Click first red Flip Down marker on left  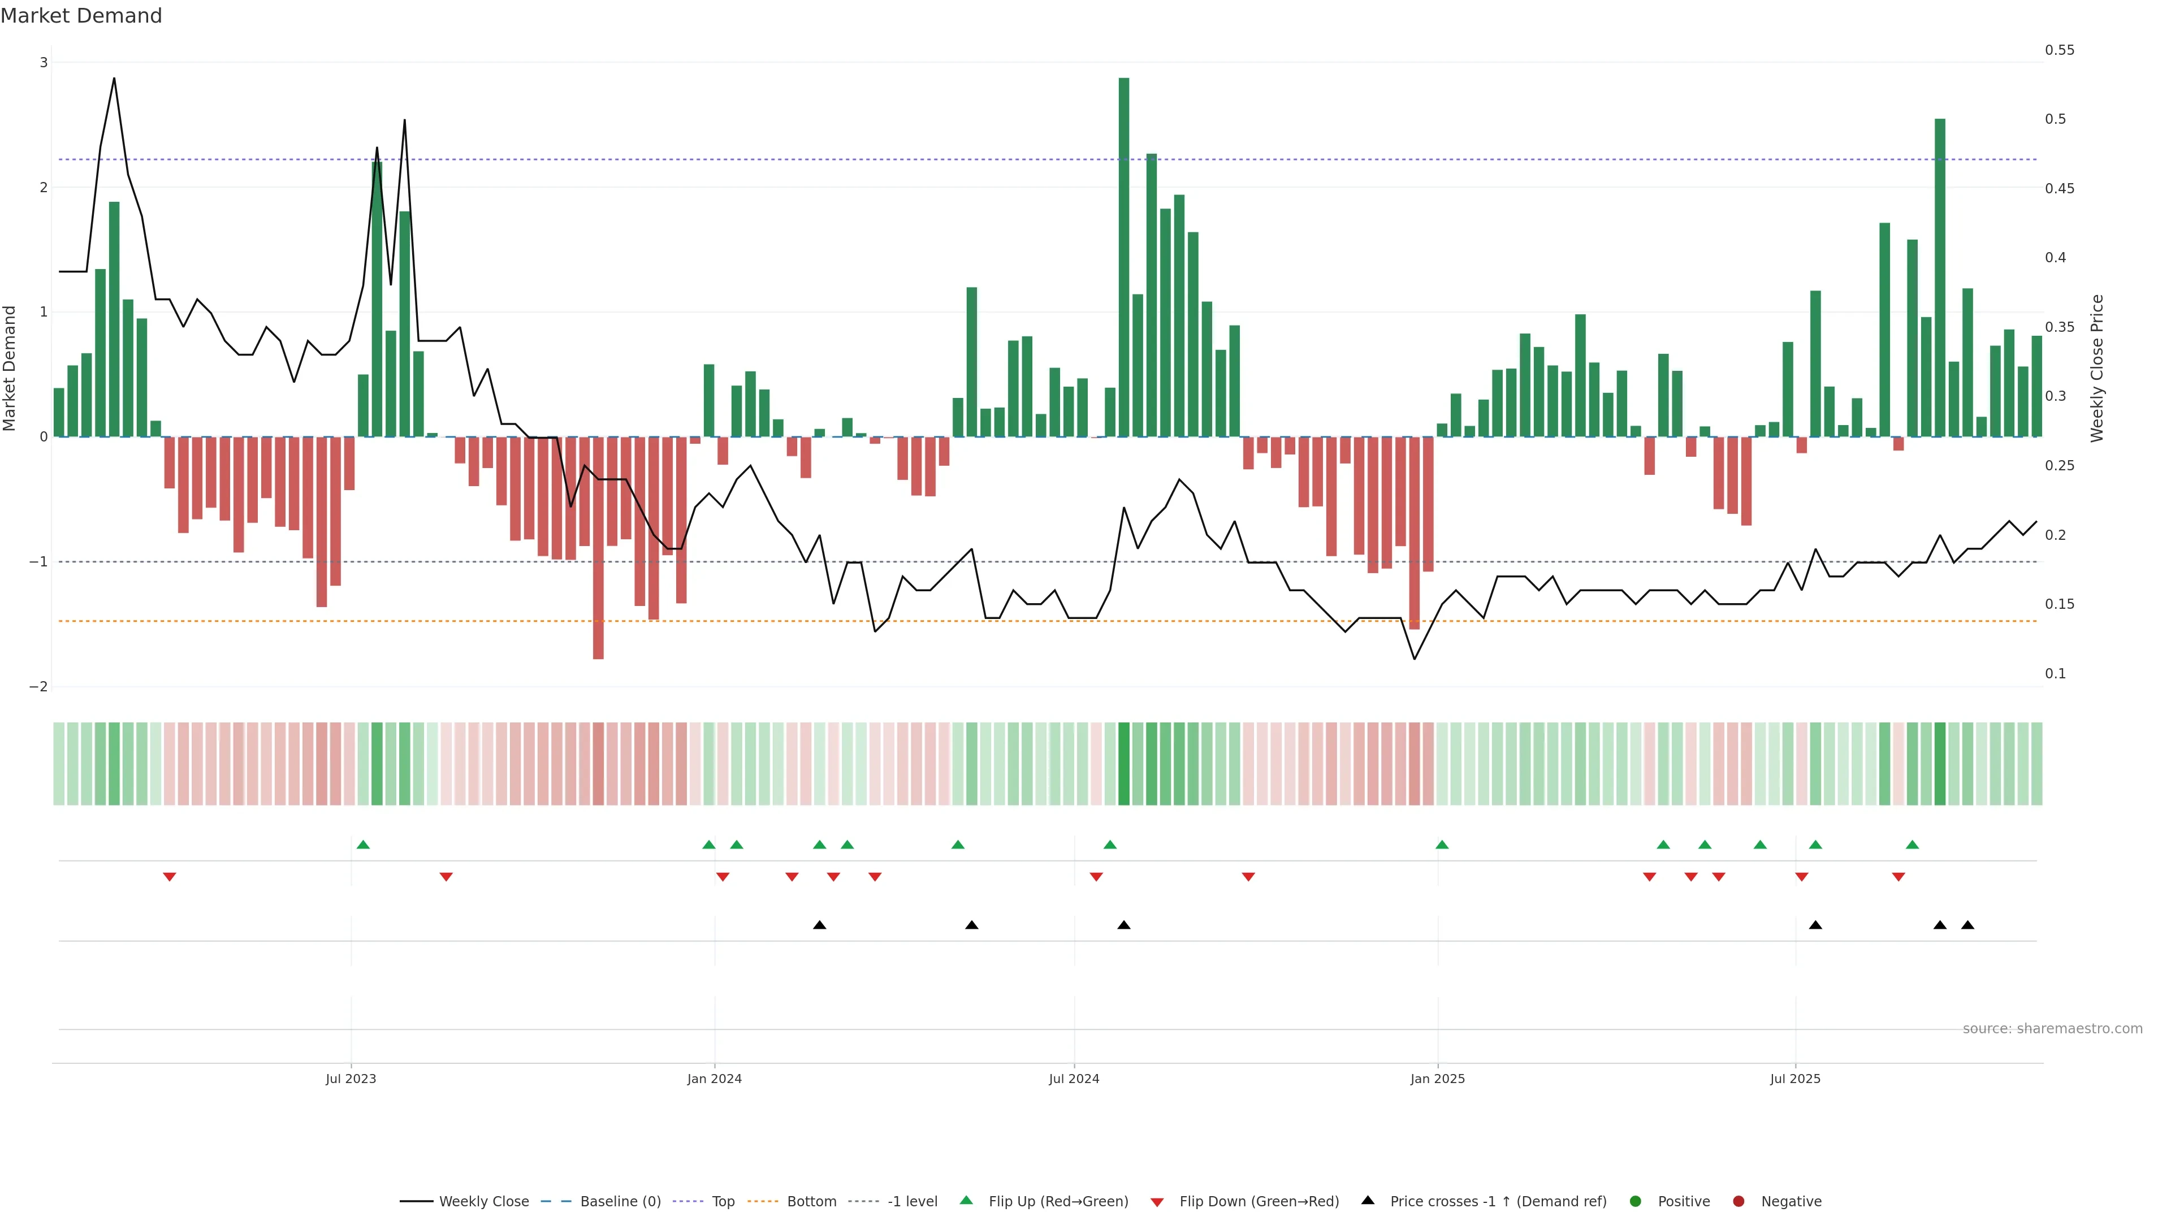pos(170,877)
